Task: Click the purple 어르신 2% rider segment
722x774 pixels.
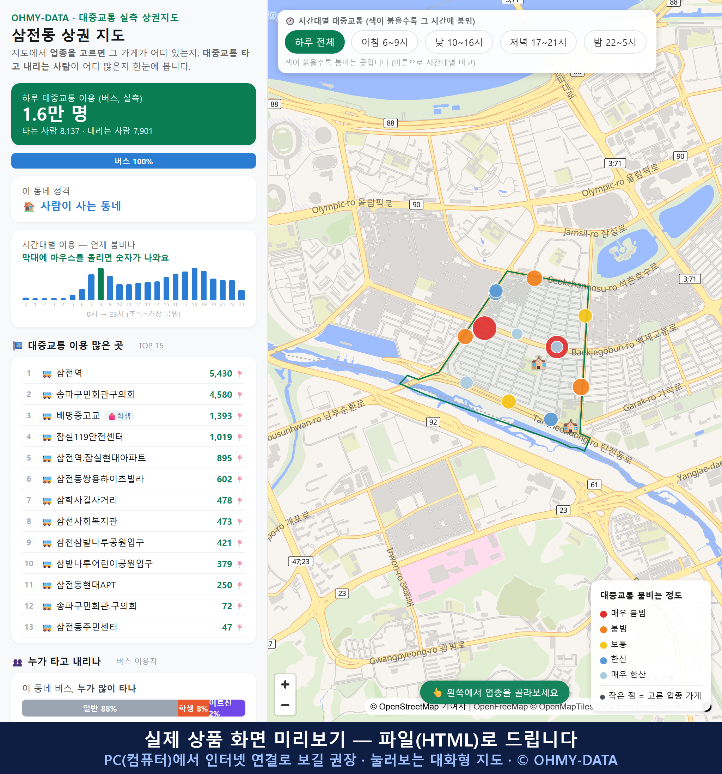Action: (227, 708)
